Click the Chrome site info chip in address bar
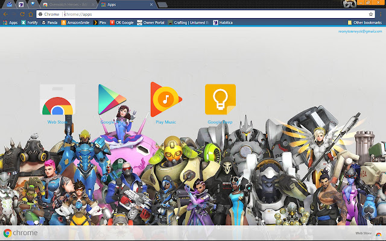Image resolution: width=386 pixels, height=241 pixels. point(49,14)
